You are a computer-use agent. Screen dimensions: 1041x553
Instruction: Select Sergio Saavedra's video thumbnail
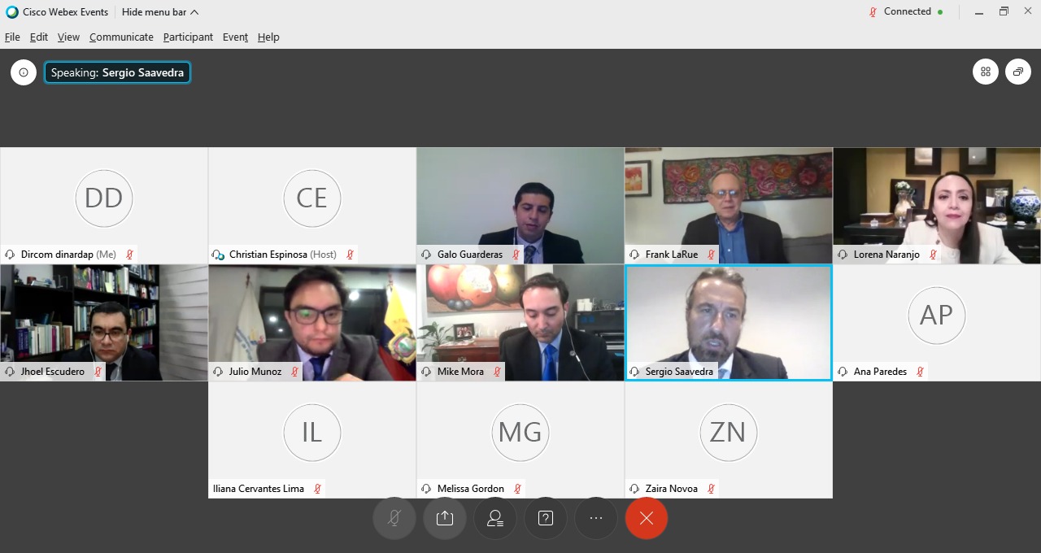click(729, 323)
